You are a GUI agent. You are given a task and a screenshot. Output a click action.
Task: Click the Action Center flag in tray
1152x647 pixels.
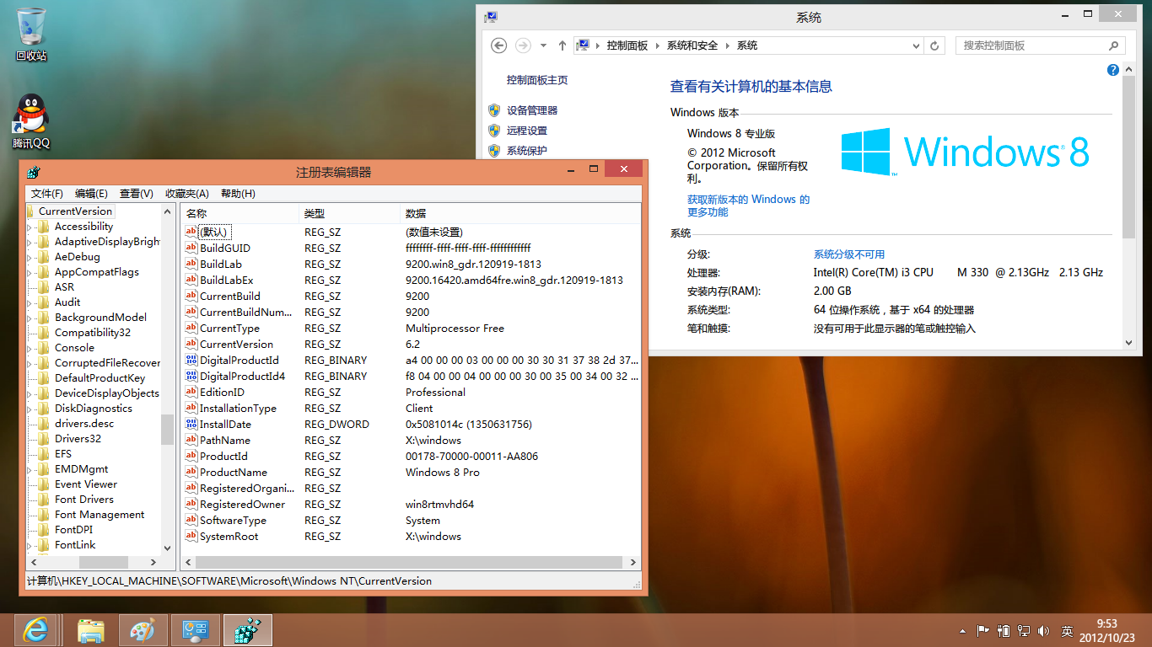(982, 630)
